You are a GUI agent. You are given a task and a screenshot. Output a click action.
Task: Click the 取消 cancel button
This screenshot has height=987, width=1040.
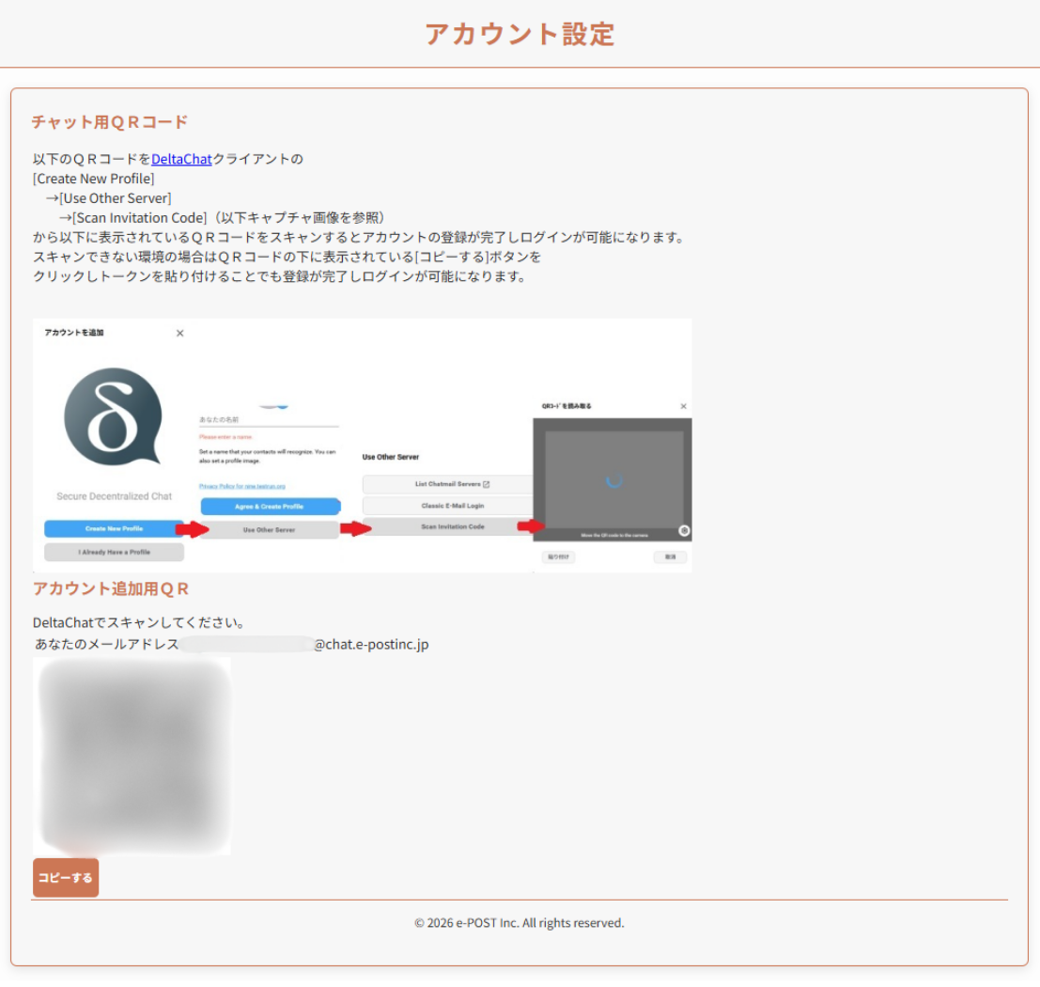(670, 557)
